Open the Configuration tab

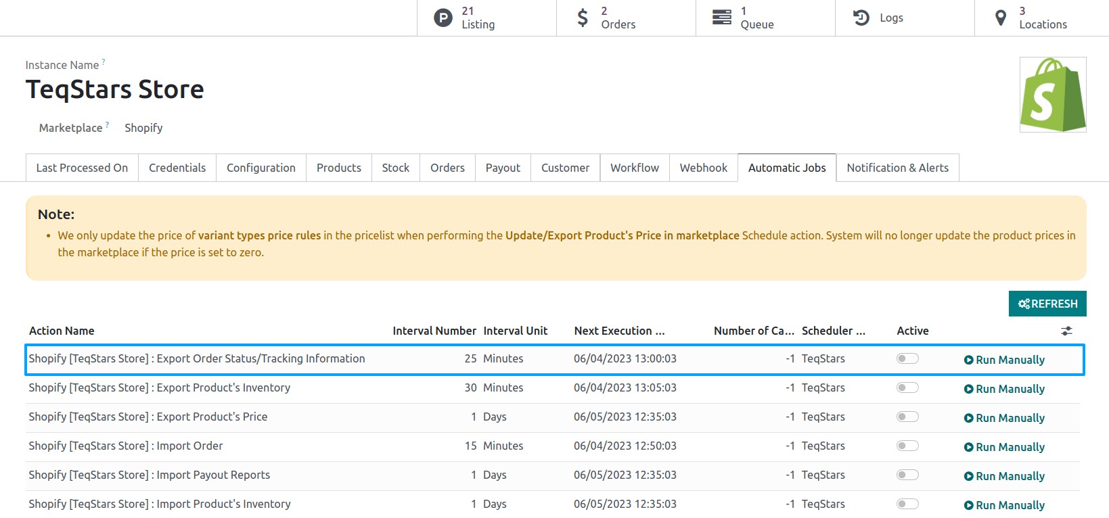coord(261,168)
